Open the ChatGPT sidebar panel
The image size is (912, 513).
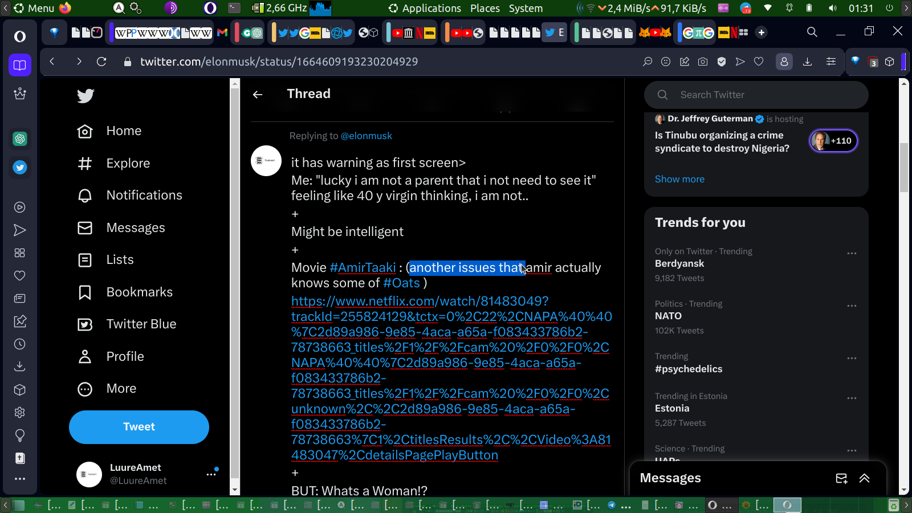20,139
